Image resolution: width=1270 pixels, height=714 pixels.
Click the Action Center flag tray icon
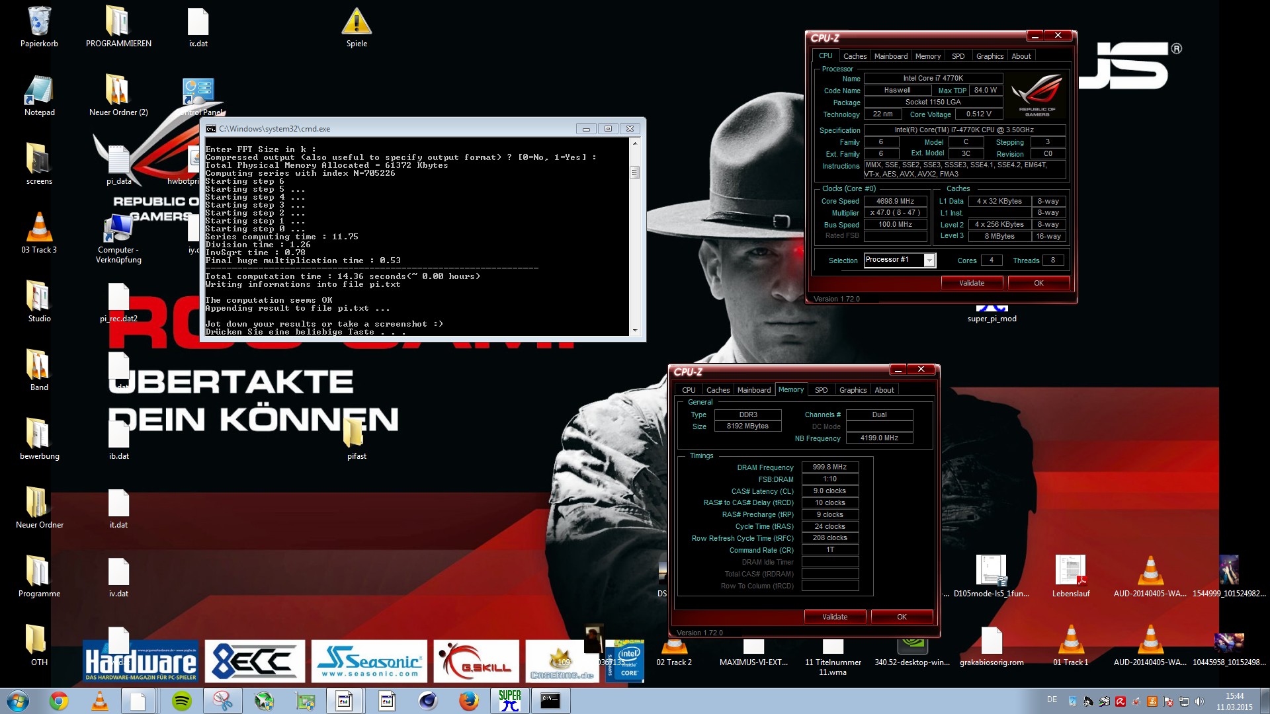(1168, 701)
